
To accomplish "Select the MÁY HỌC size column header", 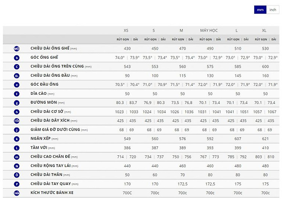I will pos(209,30).
